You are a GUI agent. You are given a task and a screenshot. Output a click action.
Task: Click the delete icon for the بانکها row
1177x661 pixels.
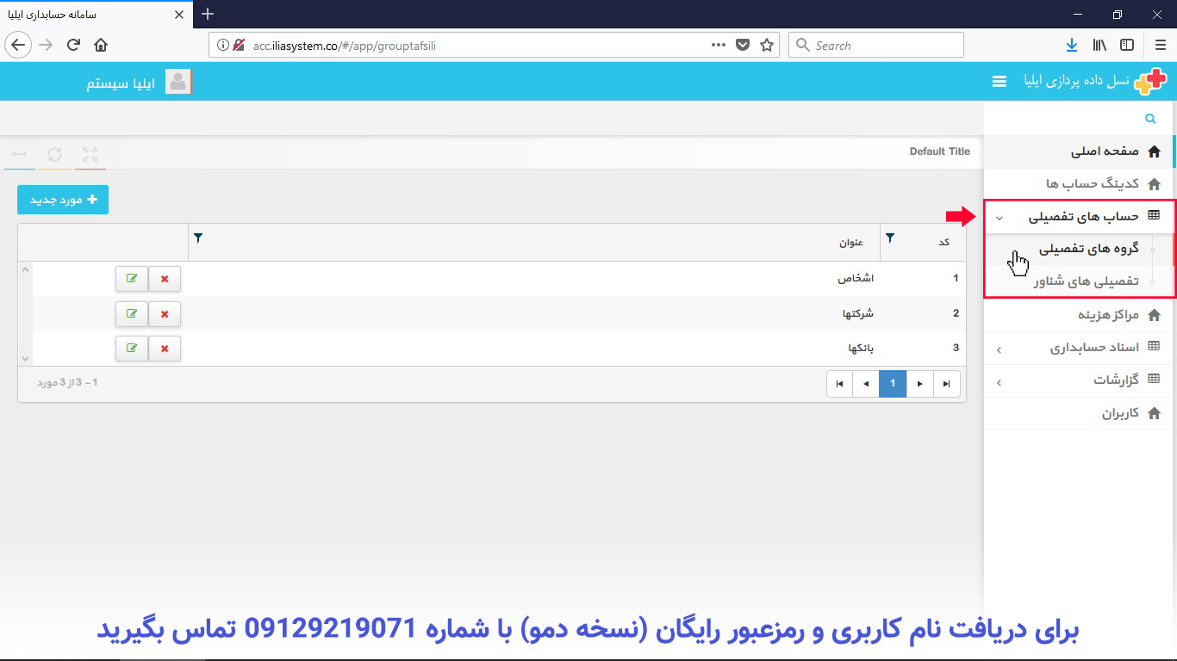pyautogui.click(x=165, y=348)
